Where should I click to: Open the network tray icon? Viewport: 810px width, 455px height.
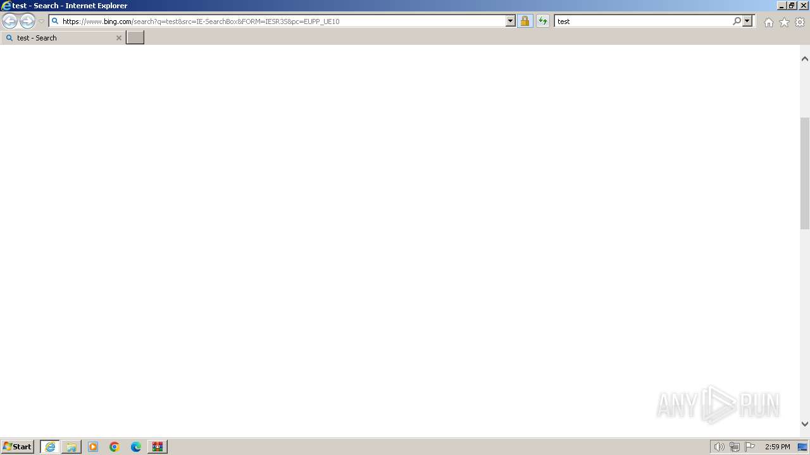tap(734, 447)
